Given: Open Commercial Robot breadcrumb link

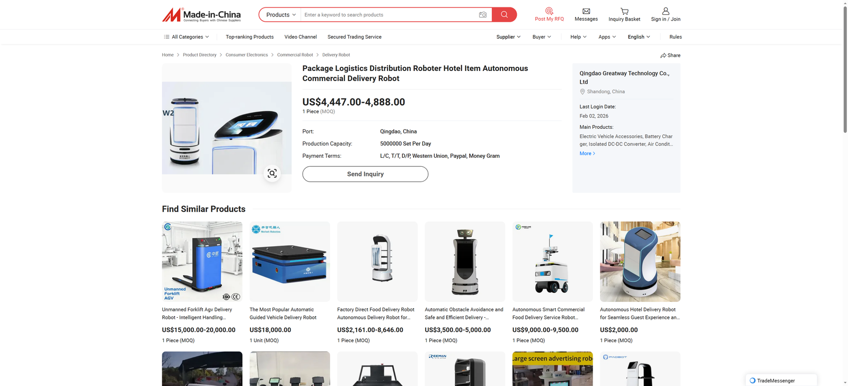Looking at the screenshot, I should click(295, 55).
